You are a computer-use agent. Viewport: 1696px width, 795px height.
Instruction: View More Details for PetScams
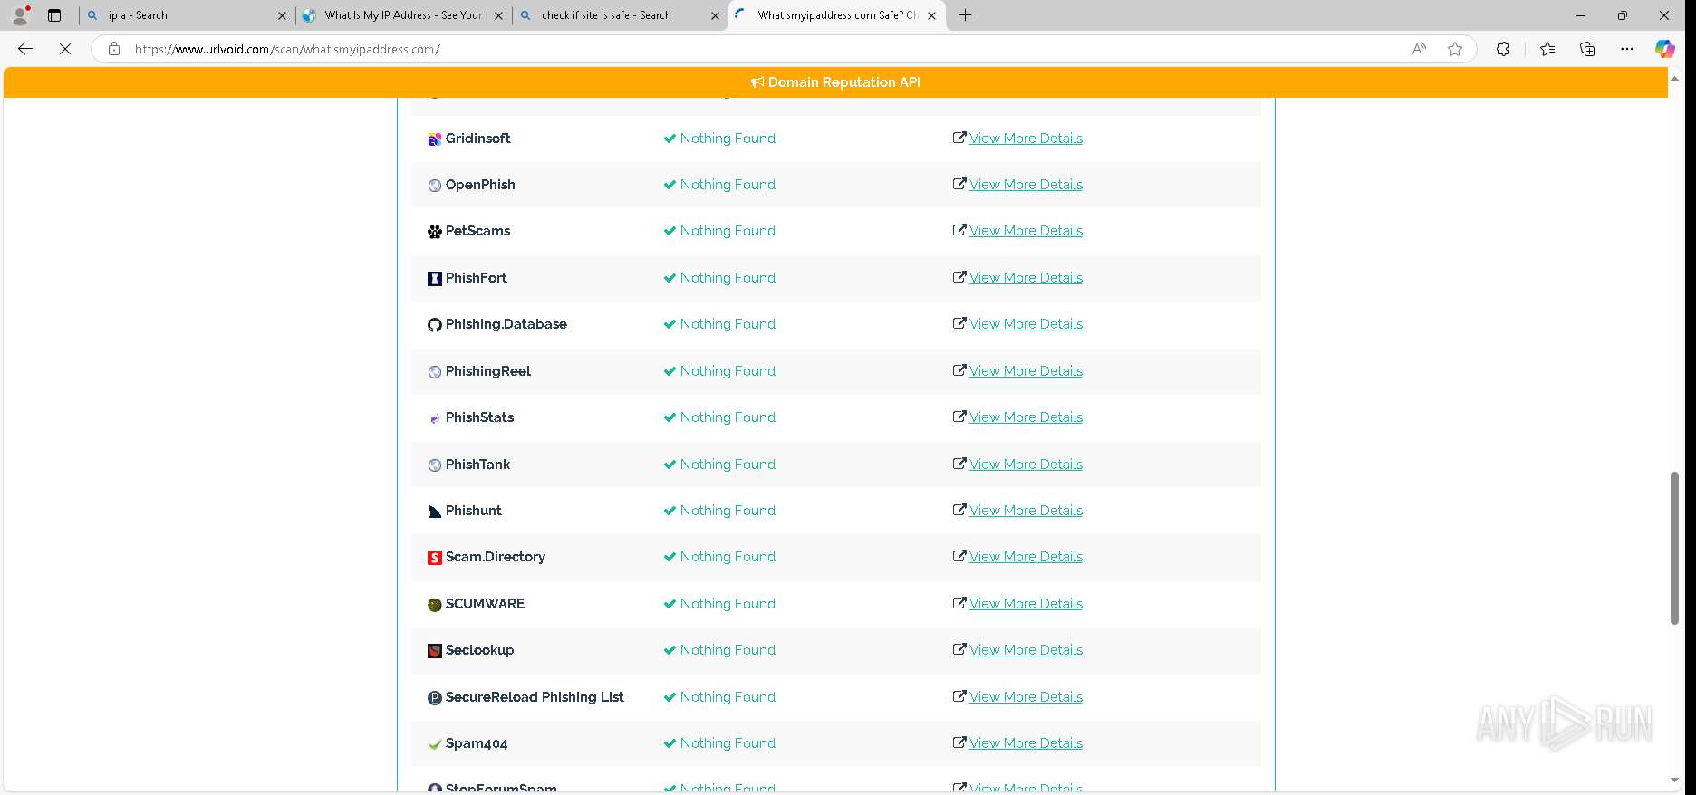(x=1026, y=231)
